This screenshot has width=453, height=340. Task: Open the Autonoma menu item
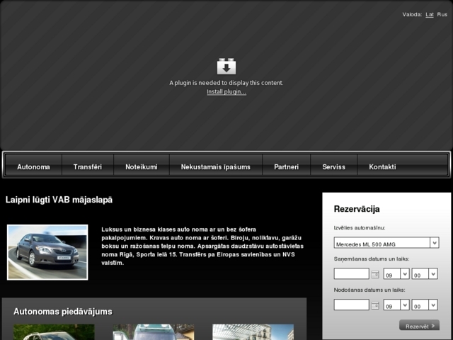click(33, 166)
